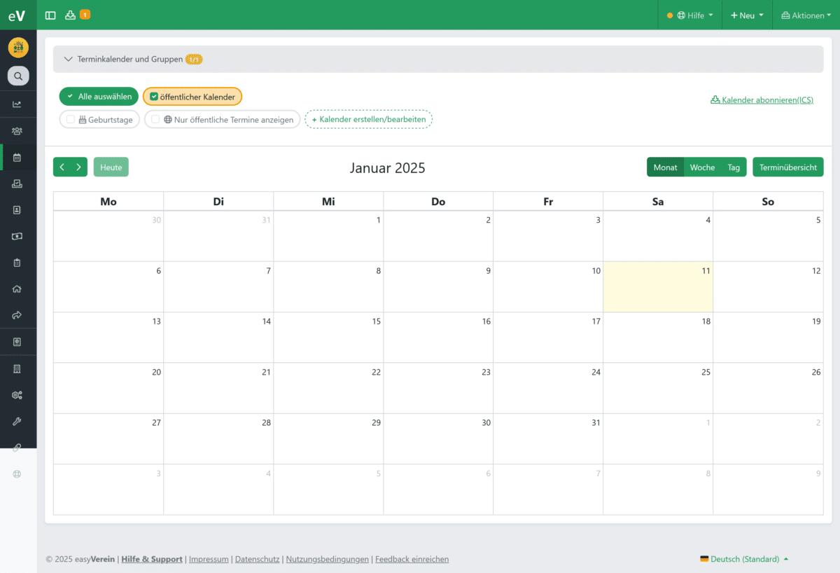
Task: Toggle the öffentlicher Kalender checkbox
Action: coord(154,97)
